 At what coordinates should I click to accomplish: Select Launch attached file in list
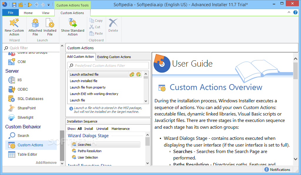point(98,74)
